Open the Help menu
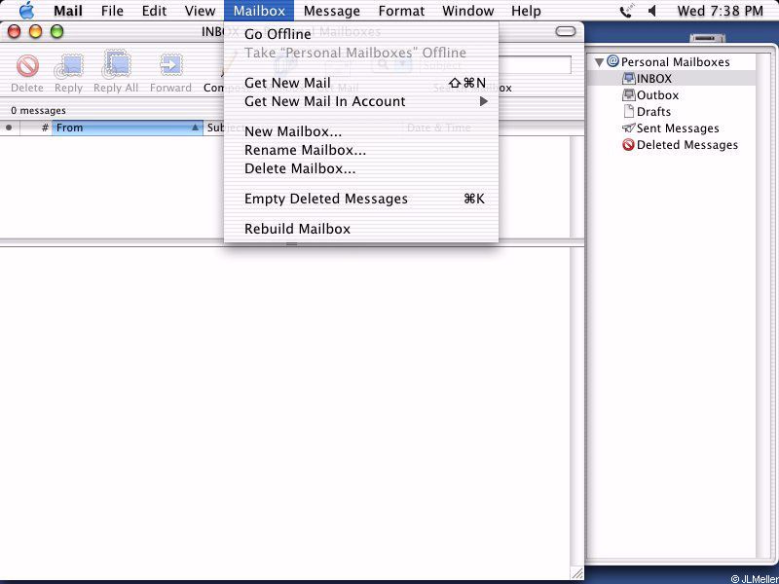Viewport: 779px width, 584px height. (x=526, y=11)
